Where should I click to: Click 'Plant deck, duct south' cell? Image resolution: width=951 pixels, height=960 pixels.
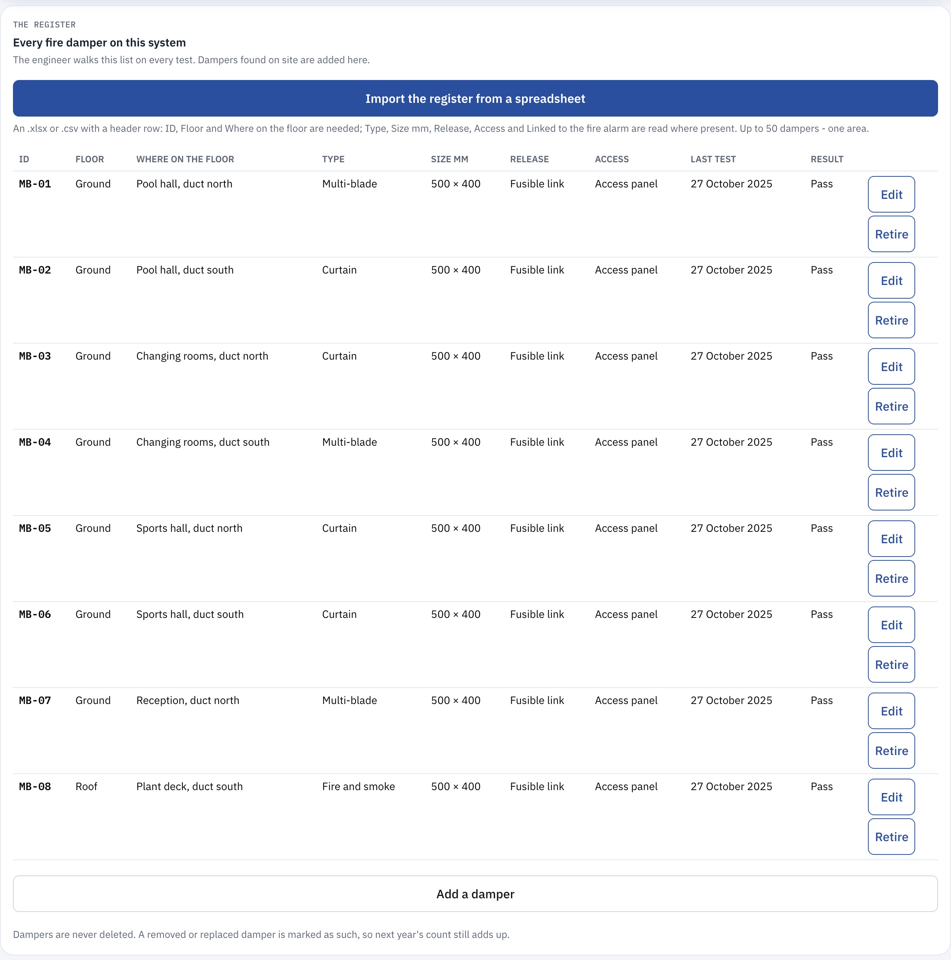(189, 787)
